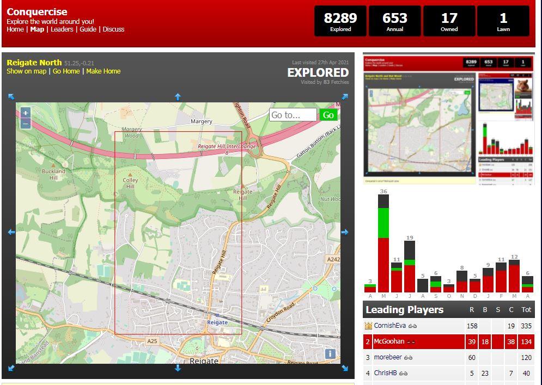Click the tallest chart bar labeled 36

[383, 243]
